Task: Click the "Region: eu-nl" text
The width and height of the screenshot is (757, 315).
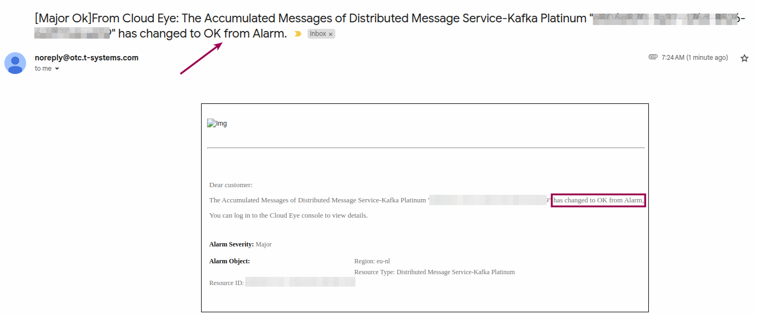Action: click(x=372, y=261)
